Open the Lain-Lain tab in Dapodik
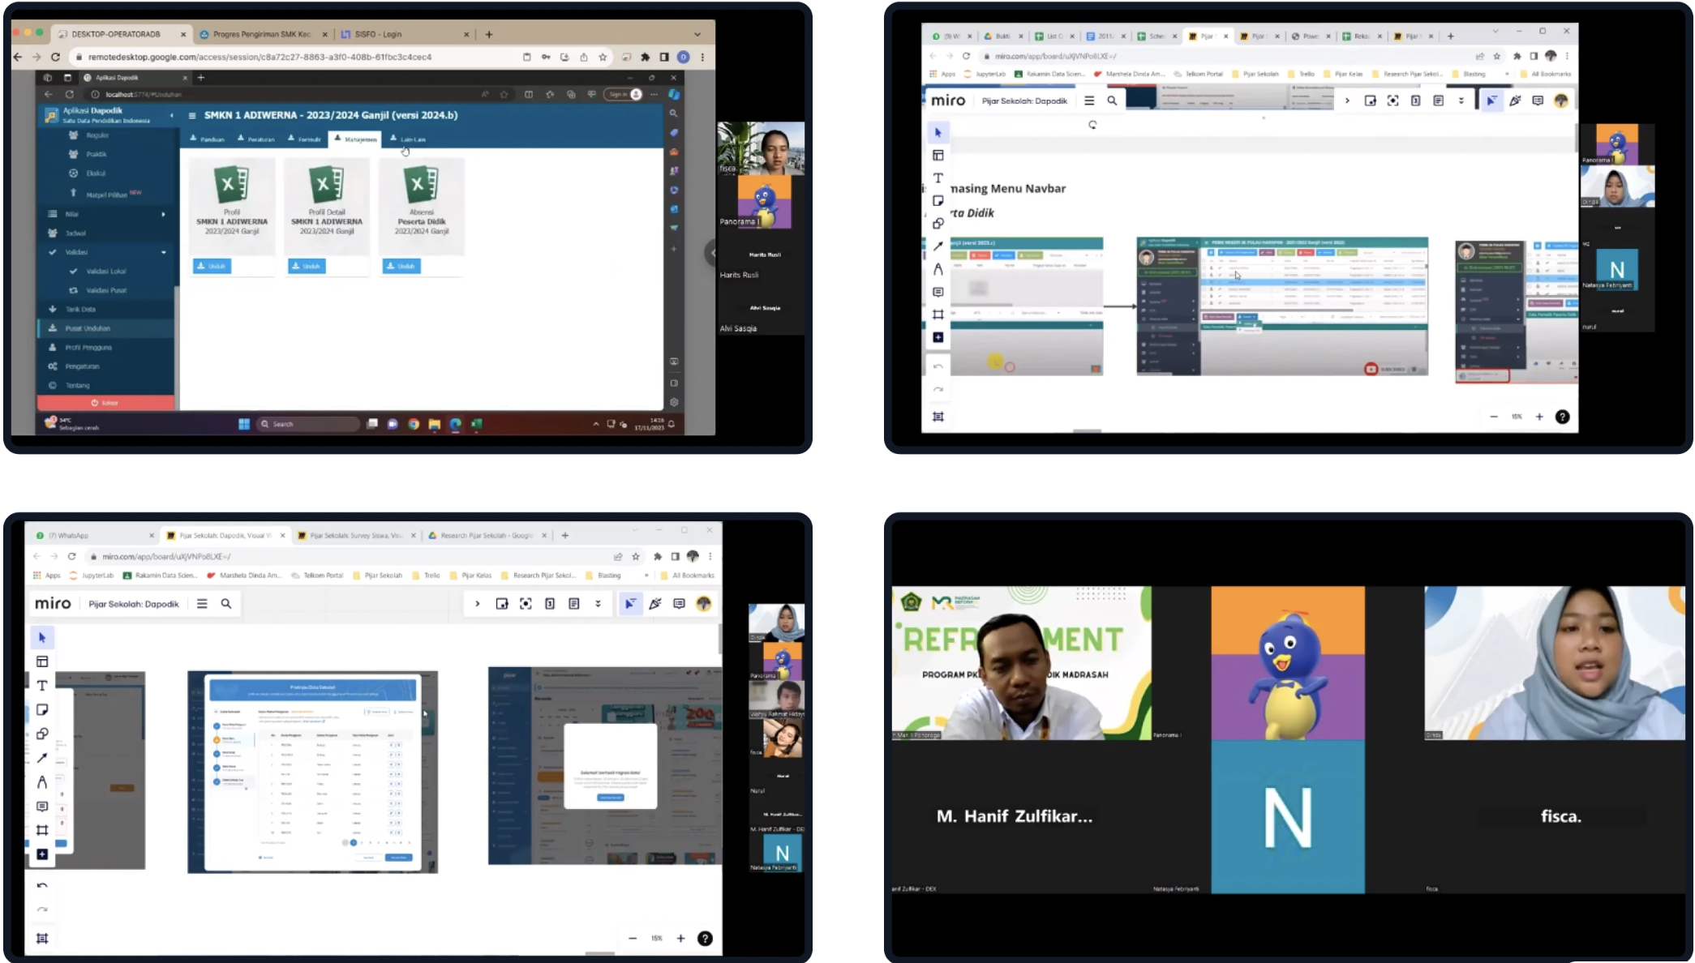 (408, 139)
